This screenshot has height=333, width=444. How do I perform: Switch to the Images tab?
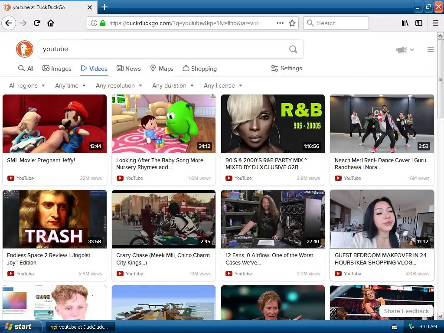pyautogui.click(x=57, y=69)
